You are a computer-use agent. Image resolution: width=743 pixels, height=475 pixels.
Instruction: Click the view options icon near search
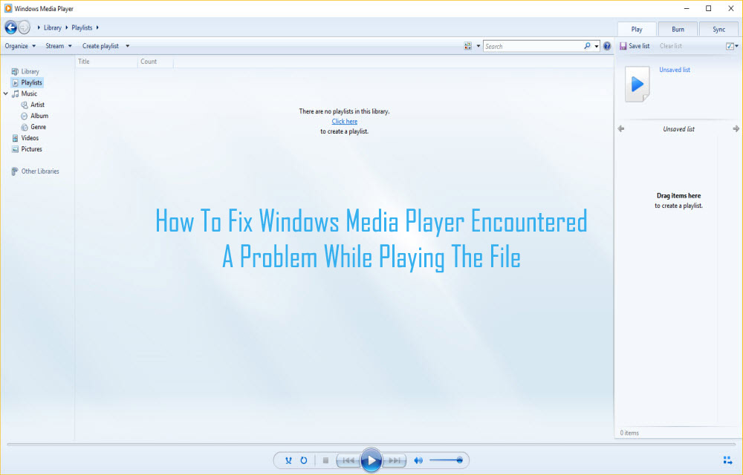pos(467,45)
